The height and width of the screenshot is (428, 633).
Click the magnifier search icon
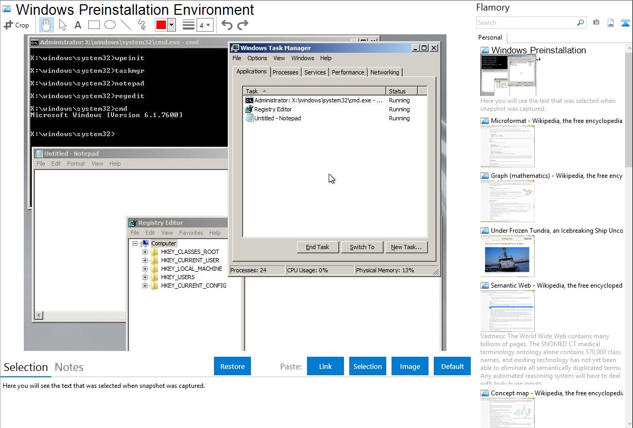[580, 23]
